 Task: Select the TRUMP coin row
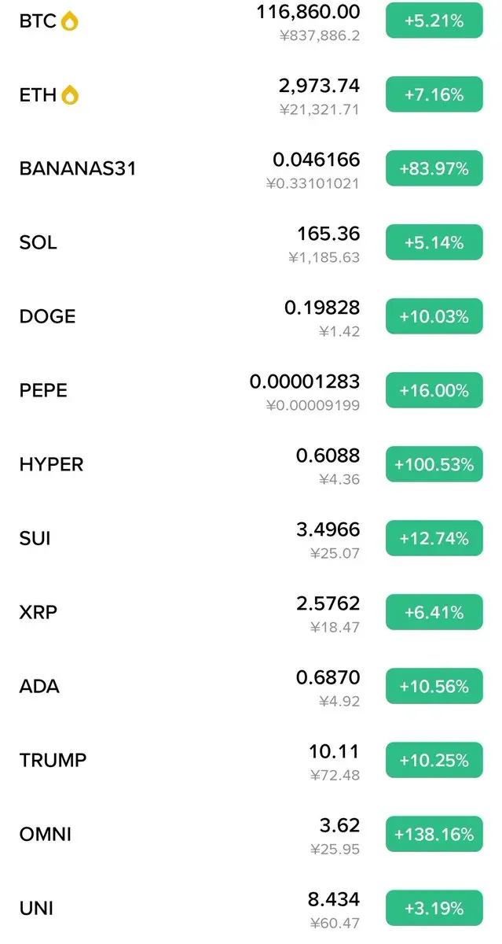(251, 761)
